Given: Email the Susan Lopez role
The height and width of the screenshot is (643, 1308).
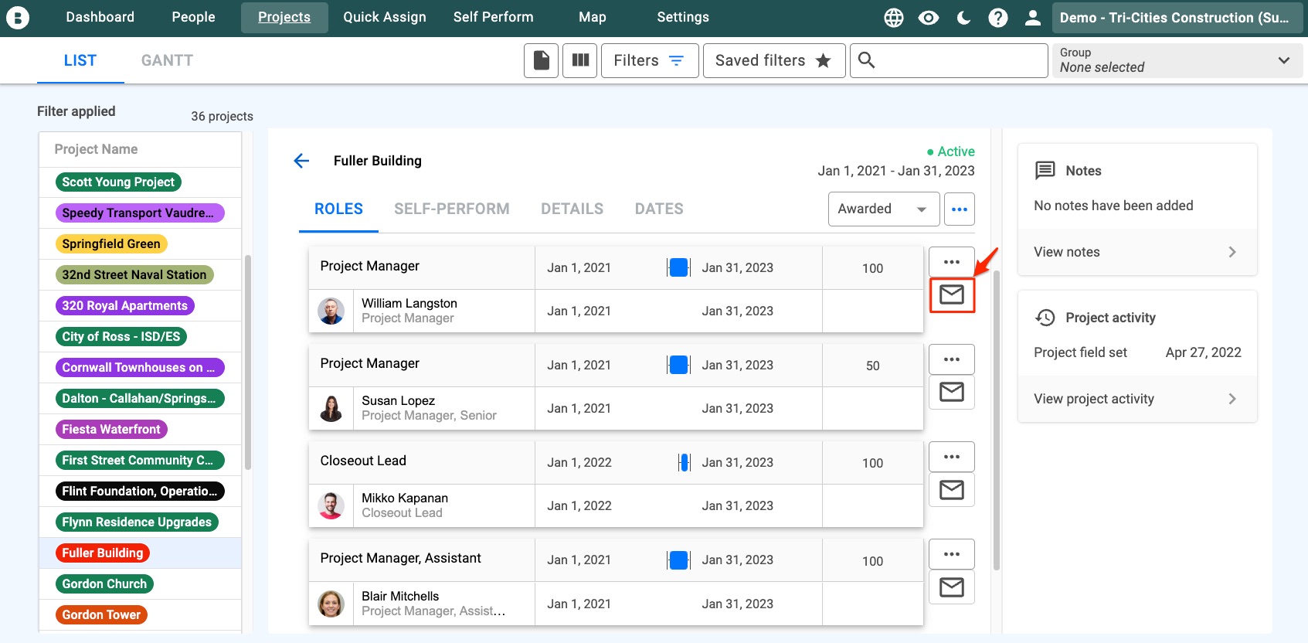Looking at the screenshot, I should pyautogui.click(x=952, y=392).
